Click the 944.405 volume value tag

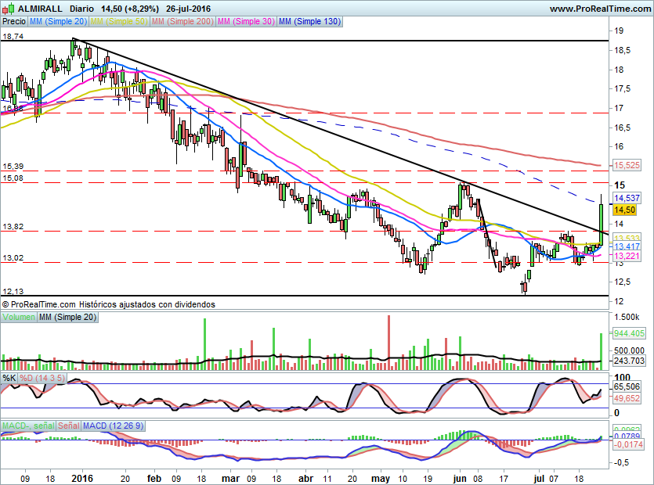(629, 333)
